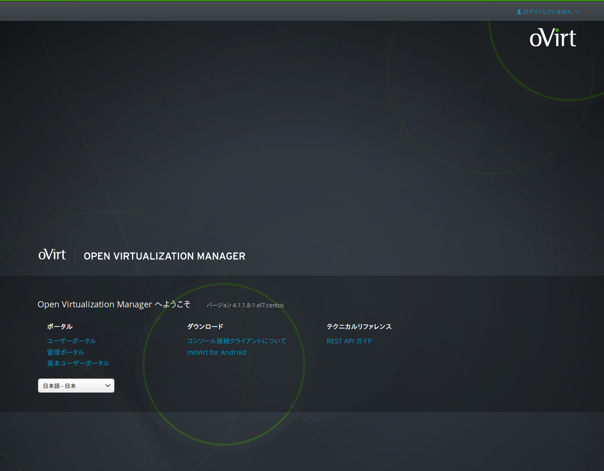Select 日本語 - 日本 in the language combo box
Image resolution: width=604 pixels, height=471 pixels.
(76, 386)
